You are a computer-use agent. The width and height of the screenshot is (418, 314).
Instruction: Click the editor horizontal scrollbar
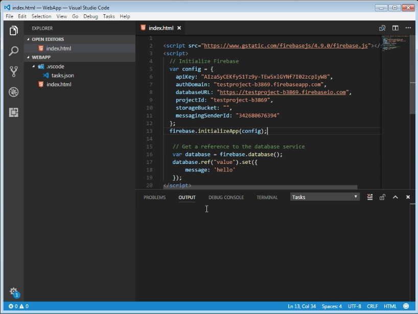[260, 187]
